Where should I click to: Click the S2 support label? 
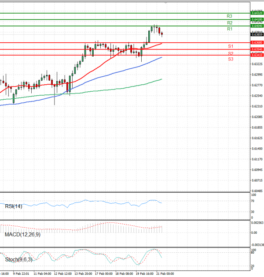click(x=231, y=53)
